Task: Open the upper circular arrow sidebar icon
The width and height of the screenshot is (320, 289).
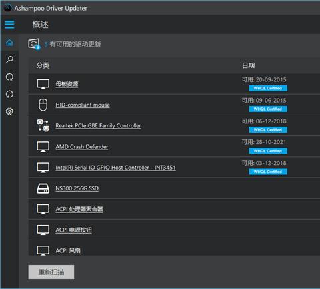Action: pyautogui.click(x=9, y=77)
